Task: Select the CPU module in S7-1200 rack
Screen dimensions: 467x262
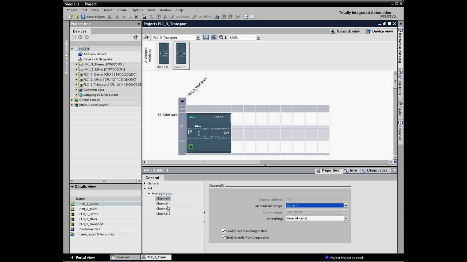Action: point(209,132)
